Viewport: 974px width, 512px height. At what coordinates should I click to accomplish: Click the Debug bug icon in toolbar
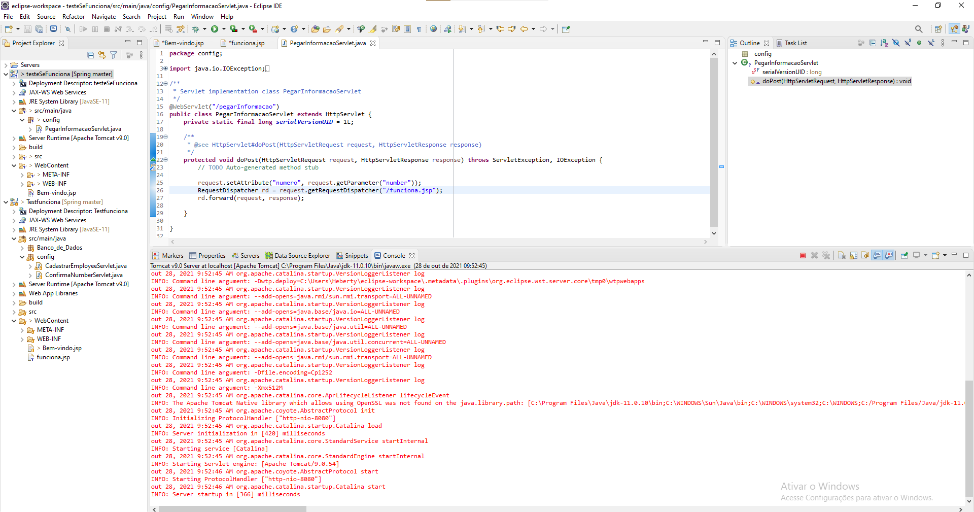[x=195, y=29]
